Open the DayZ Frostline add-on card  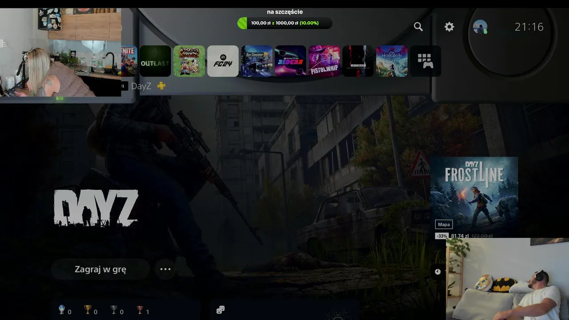(x=474, y=198)
